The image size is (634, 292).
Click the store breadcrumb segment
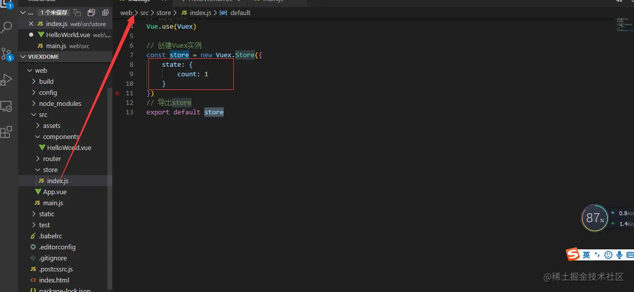[164, 13]
